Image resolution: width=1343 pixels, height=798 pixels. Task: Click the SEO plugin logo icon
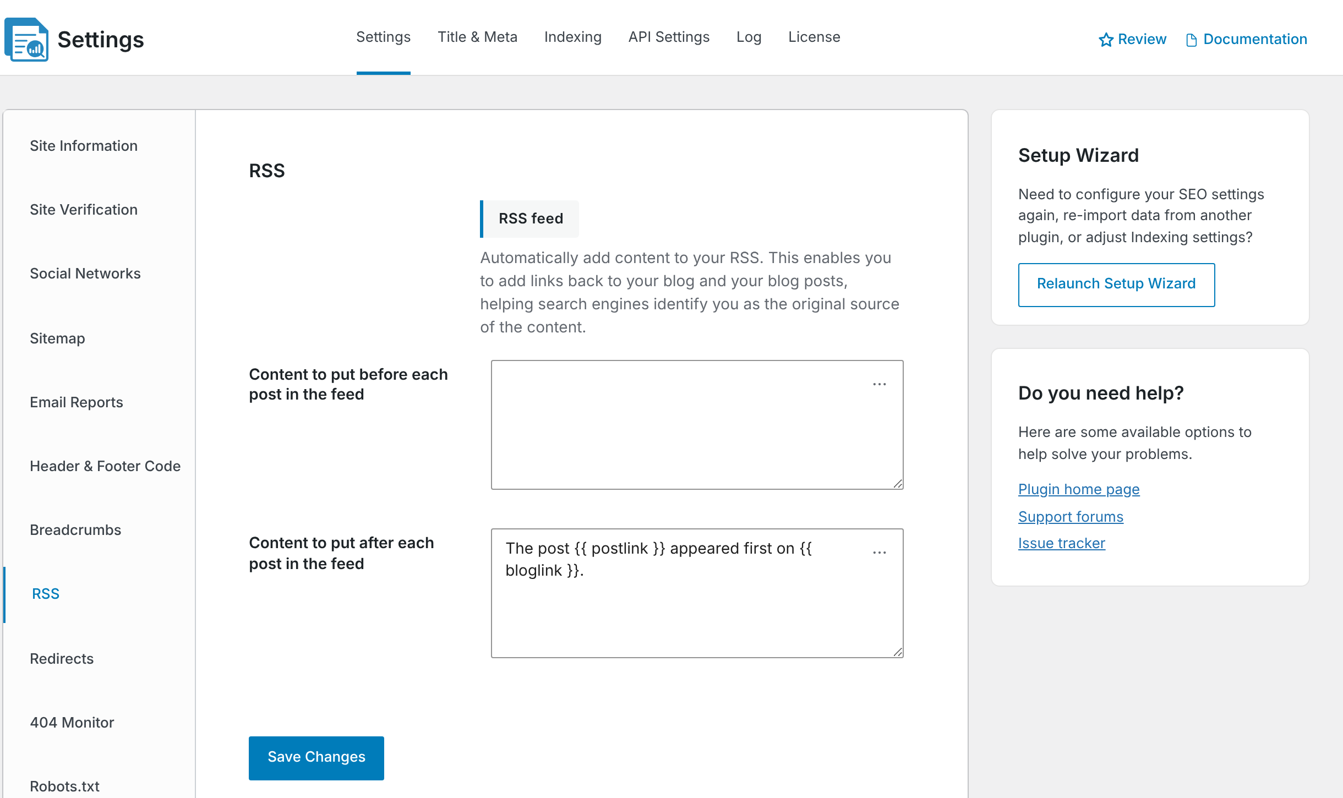[x=26, y=40]
